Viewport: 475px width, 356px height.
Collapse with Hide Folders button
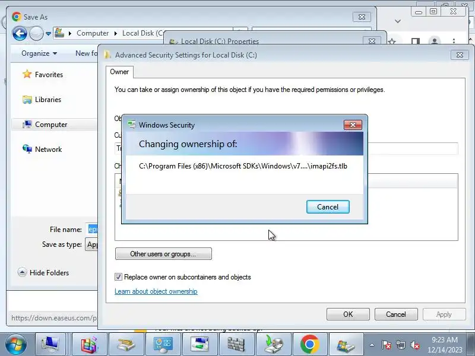pyautogui.click(x=43, y=272)
